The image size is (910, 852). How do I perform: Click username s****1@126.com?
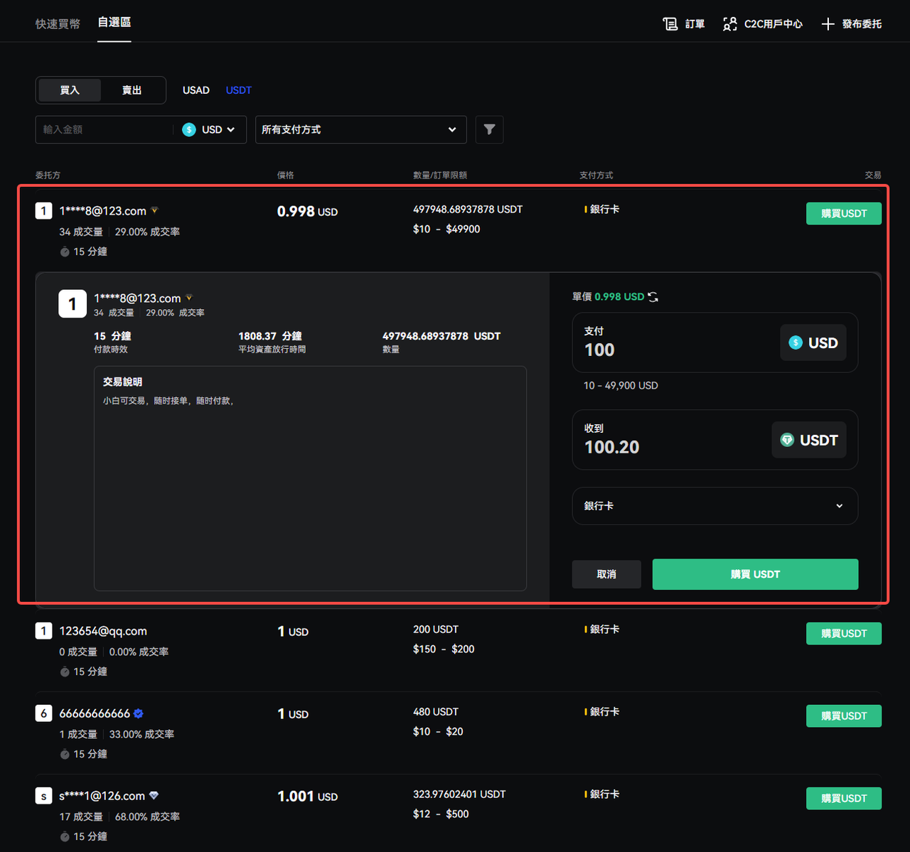pos(102,796)
